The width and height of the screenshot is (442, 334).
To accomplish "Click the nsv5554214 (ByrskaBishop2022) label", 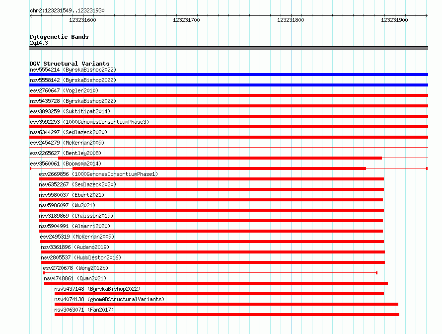I will click(73, 70).
